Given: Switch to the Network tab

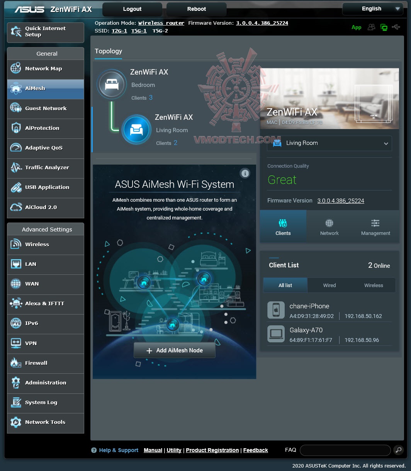Looking at the screenshot, I should point(329,226).
